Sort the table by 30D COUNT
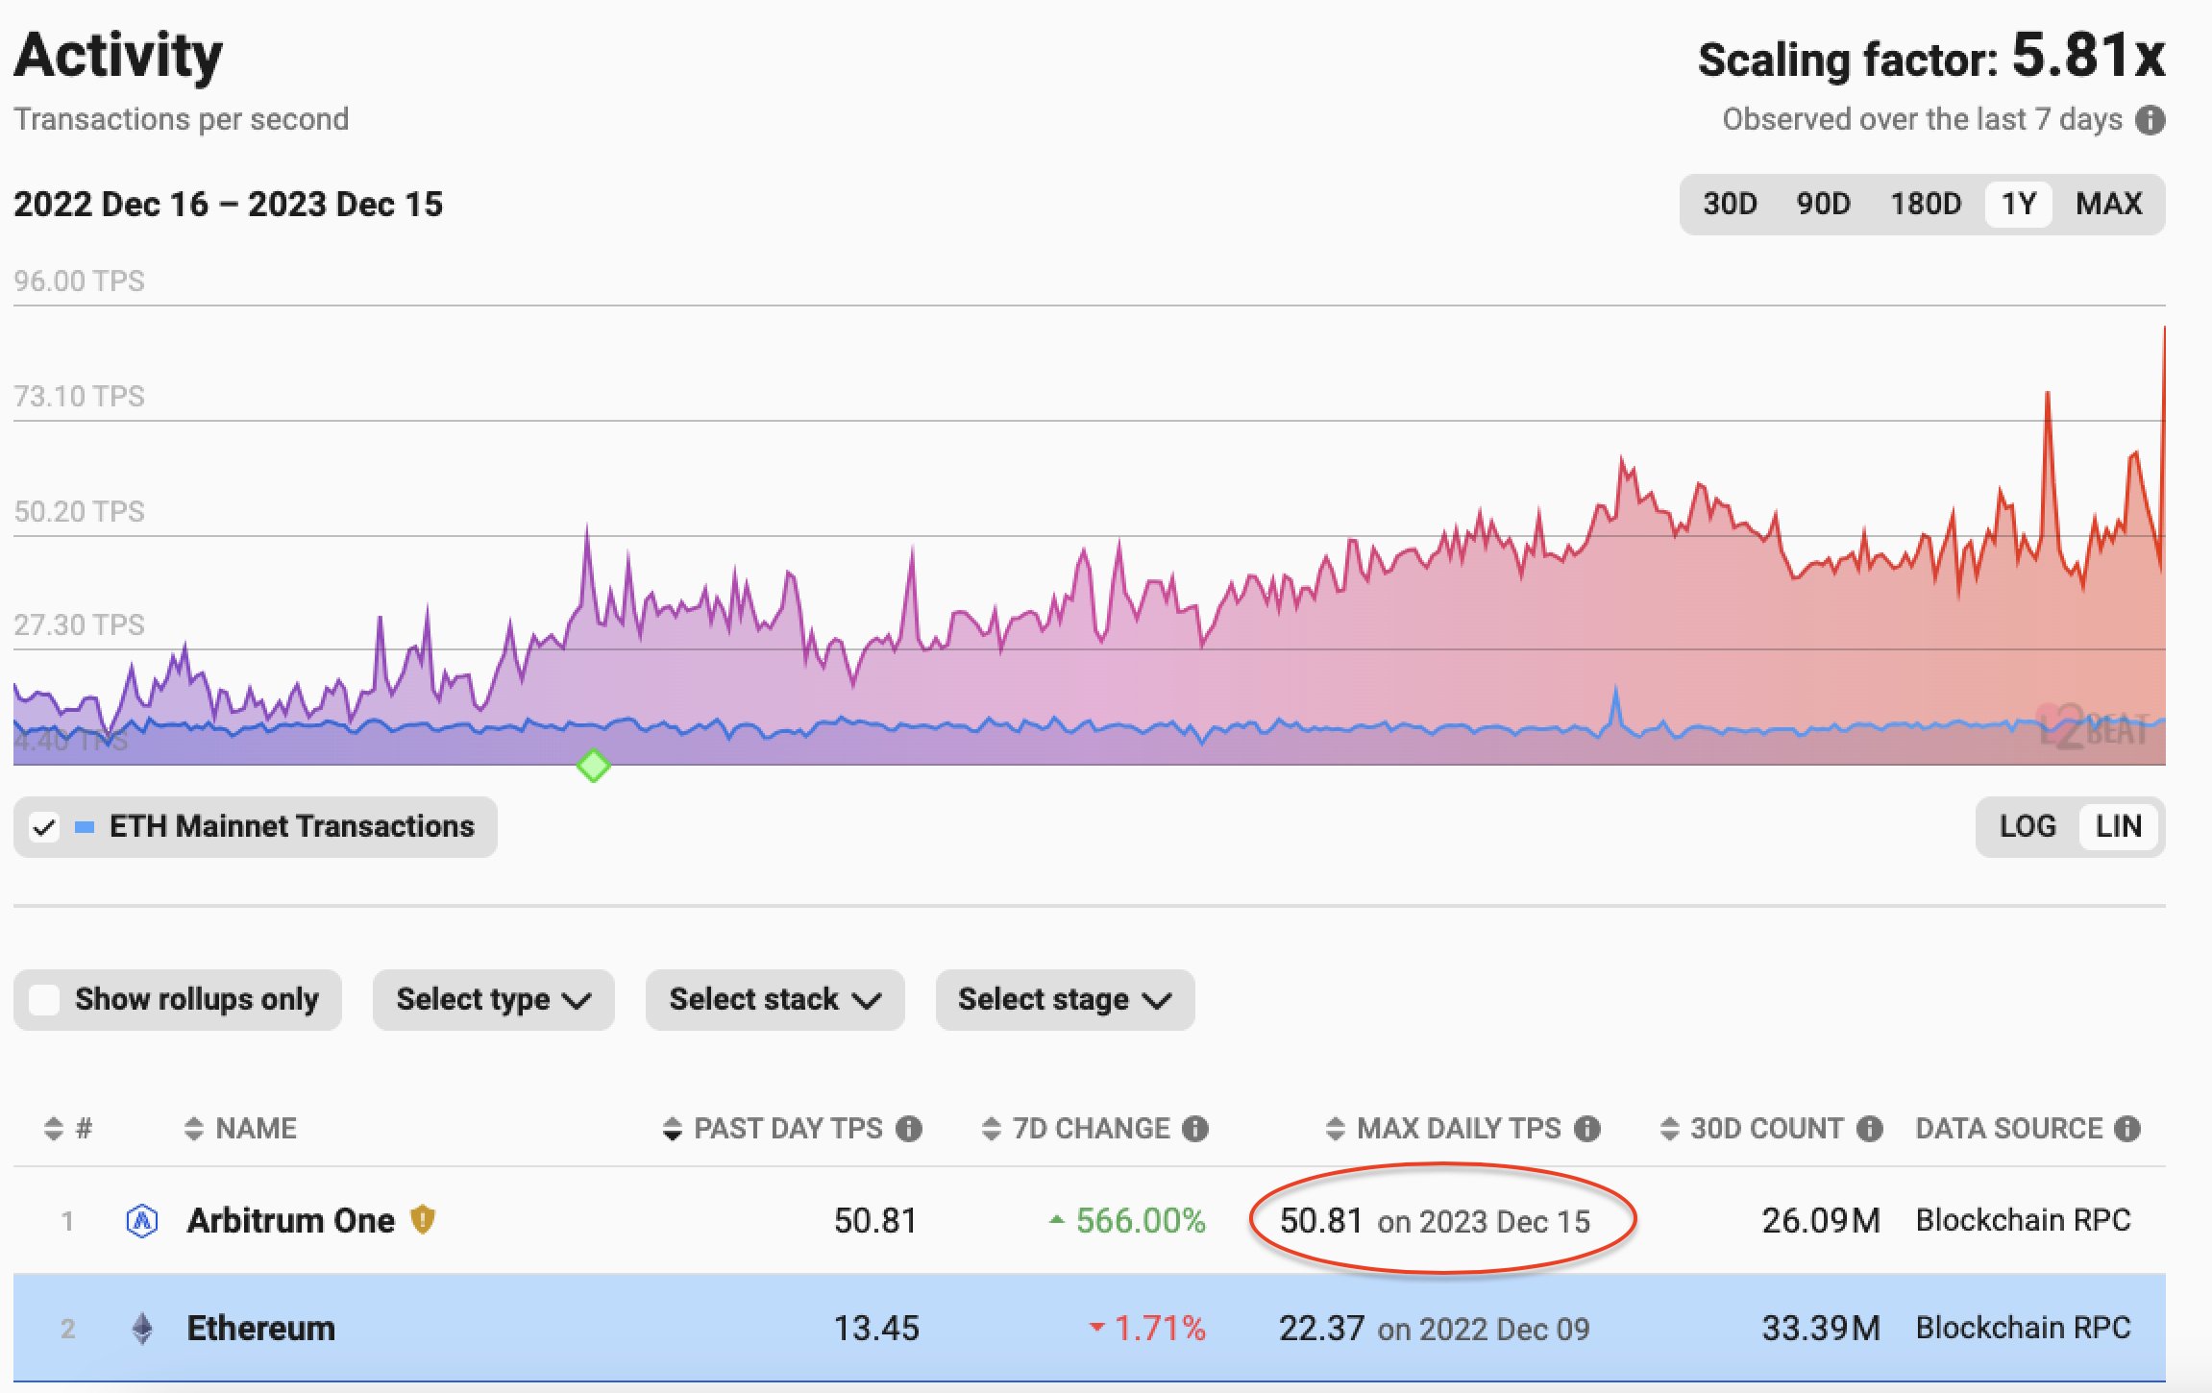The height and width of the screenshot is (1393, 2212). (1670, 1129)
